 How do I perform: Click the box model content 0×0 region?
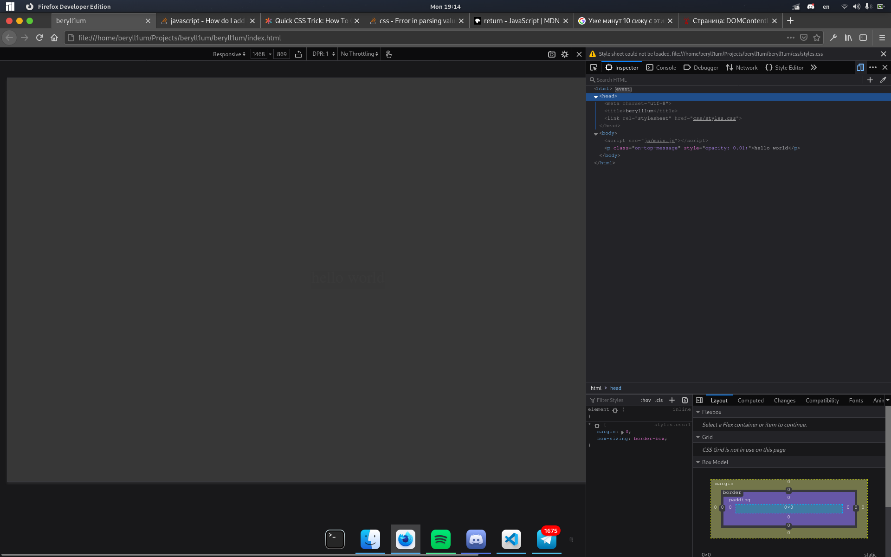pyautogui.click(x=788, y=508)
